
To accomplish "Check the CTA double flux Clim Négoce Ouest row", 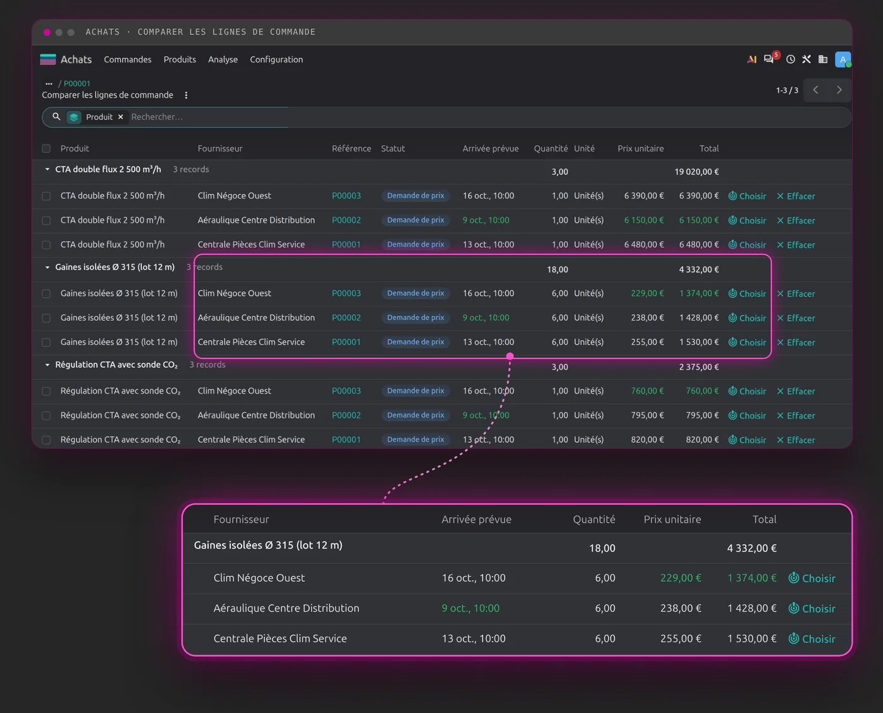I will coord(46,196).
